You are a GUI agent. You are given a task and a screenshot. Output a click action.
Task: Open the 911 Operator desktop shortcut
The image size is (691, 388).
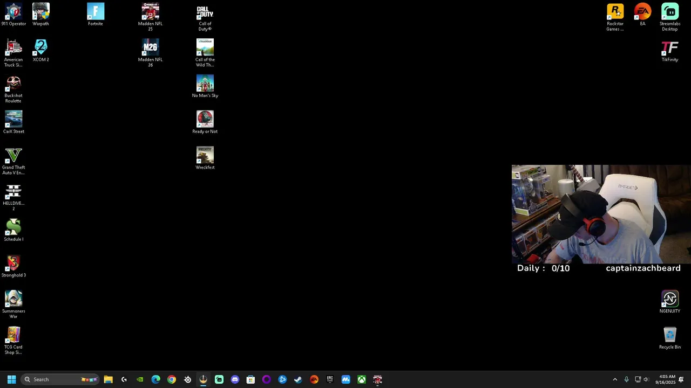point(13,15)
